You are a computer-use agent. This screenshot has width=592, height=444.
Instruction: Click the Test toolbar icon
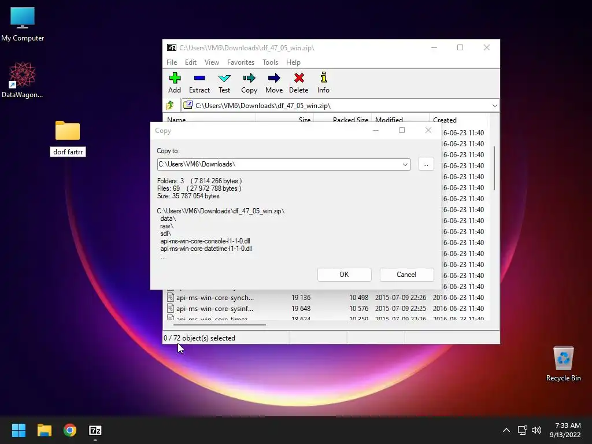point(224,83)
